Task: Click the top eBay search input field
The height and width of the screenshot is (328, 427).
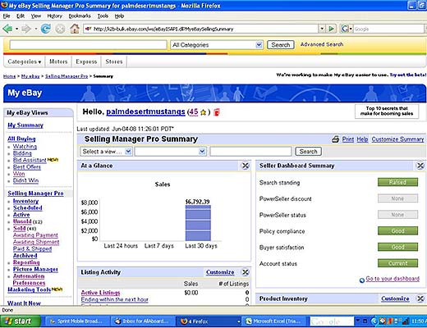Action: (88, 45)
